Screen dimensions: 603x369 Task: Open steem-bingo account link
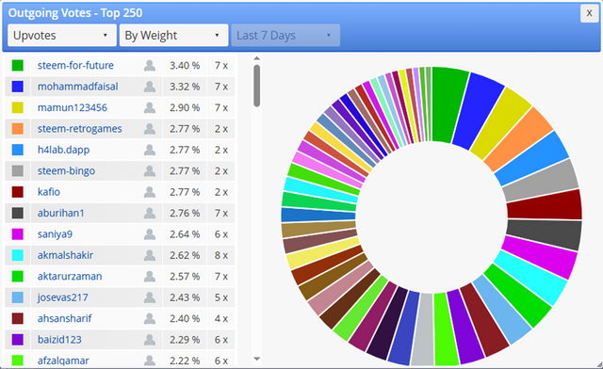coord(66,171)
